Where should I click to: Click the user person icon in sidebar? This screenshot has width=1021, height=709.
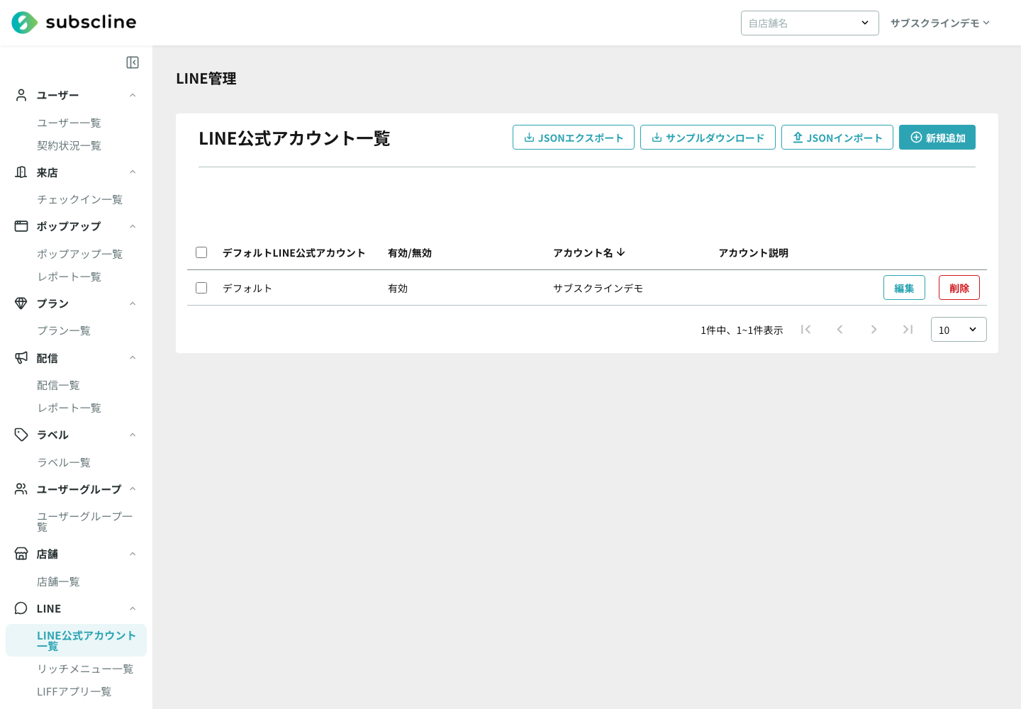pyautogui.click(x=21, y=95)
